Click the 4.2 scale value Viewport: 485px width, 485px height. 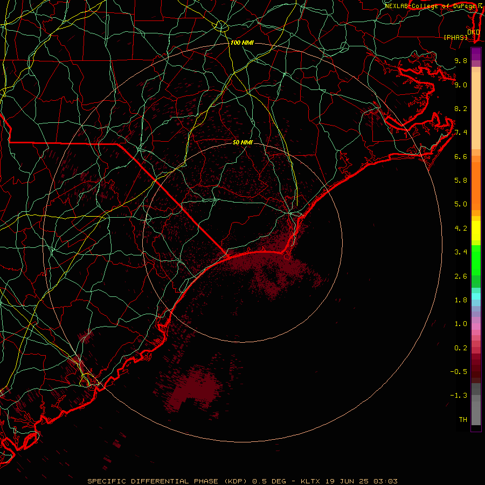pos(461,228)
